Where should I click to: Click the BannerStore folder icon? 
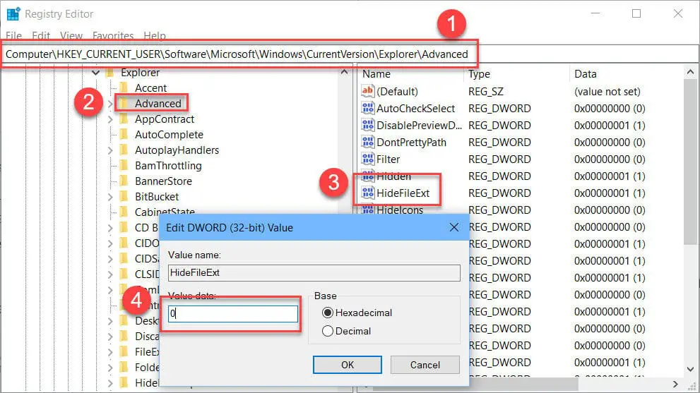pyautogui.click(x=124, y=181)
